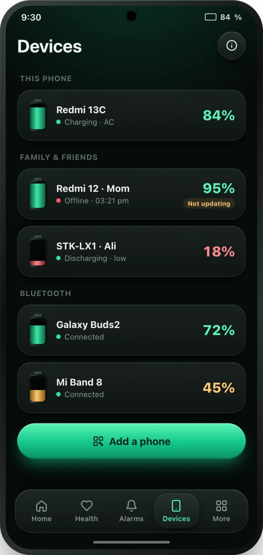
Task: Tap the Add a phone button
Action: (x=131, y=441)
